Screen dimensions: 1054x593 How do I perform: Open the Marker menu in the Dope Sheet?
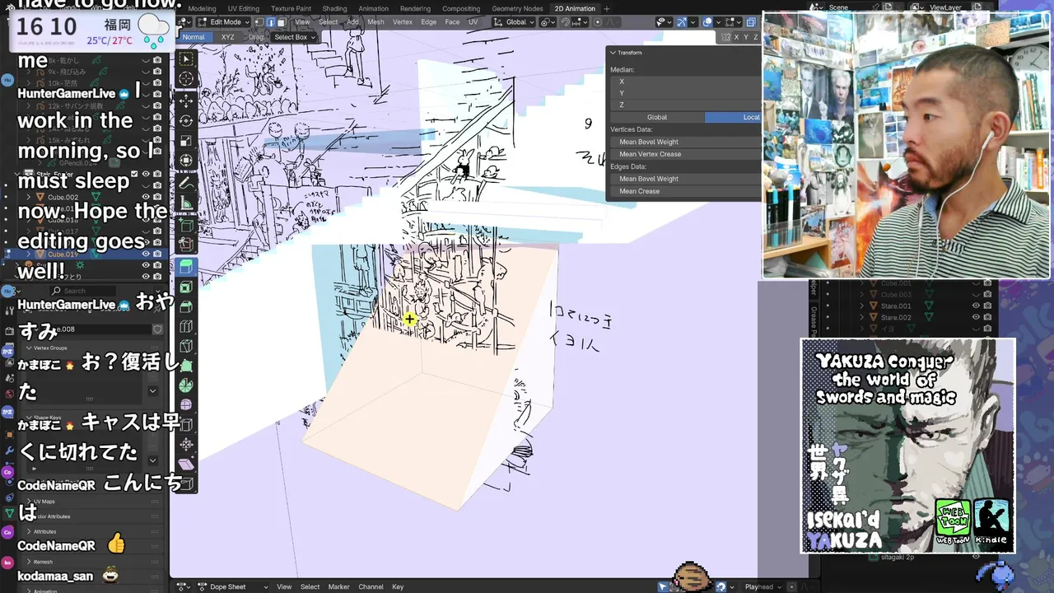point(338,586)
